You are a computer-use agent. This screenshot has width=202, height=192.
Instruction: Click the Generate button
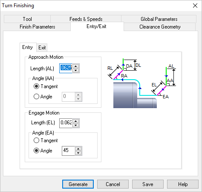coord(78,184)
